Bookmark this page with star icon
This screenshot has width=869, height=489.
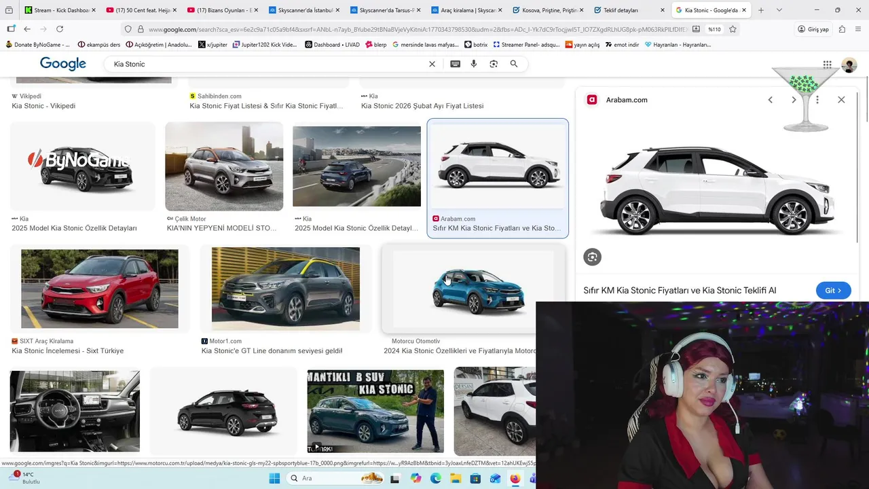point(733,29)
